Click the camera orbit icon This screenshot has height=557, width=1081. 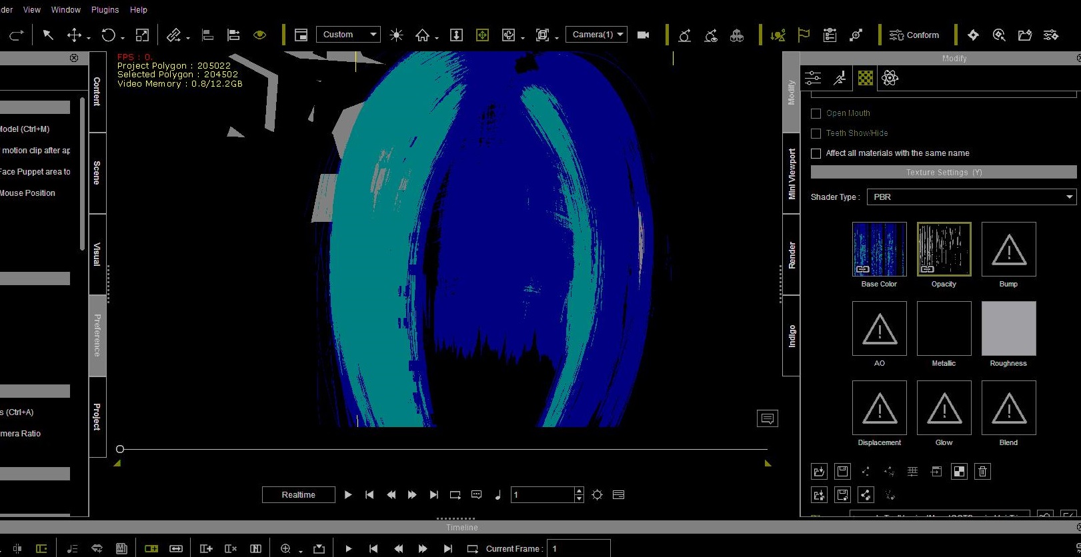[x=509, y=35]
